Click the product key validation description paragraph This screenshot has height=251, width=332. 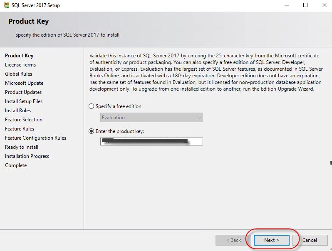206,72
